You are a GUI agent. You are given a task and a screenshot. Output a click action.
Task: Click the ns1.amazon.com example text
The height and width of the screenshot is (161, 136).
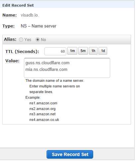point(43,103)
